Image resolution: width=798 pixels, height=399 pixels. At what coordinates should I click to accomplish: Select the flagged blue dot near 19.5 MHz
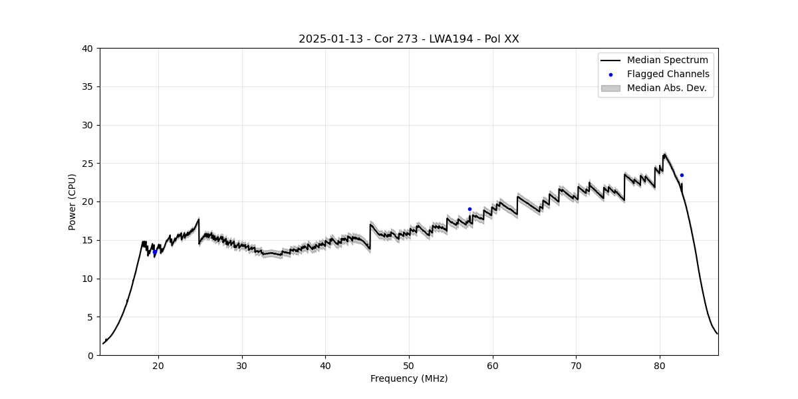point(155,252)
